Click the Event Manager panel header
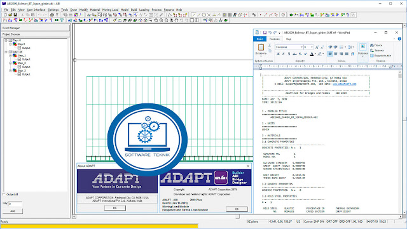The image size is (407, 229). point(36,28)
